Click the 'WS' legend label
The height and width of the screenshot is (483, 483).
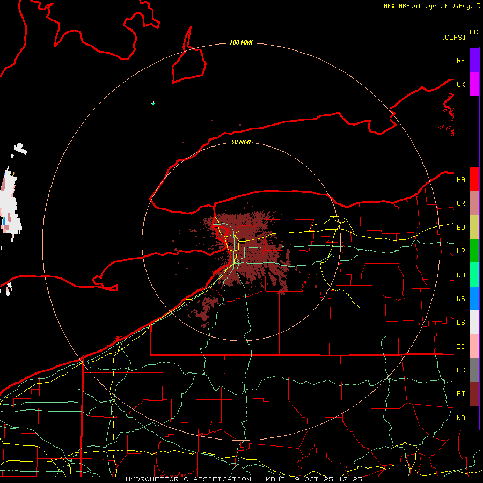point(460,299)
